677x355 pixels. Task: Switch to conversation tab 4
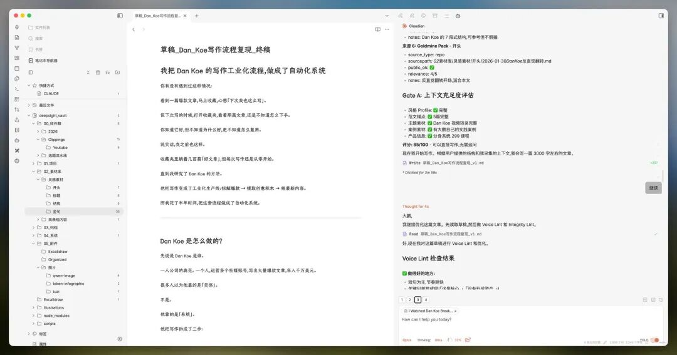pos(426,300)
